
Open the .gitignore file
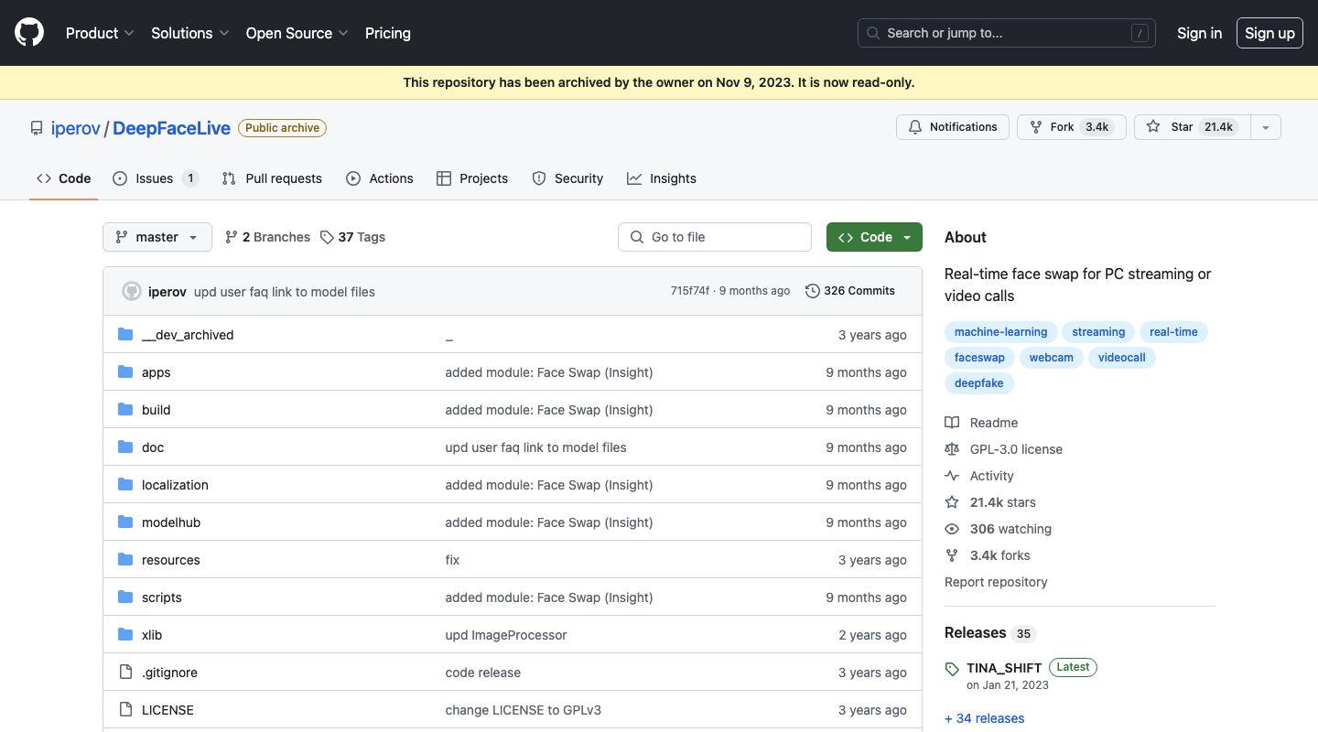pos(169,673)
